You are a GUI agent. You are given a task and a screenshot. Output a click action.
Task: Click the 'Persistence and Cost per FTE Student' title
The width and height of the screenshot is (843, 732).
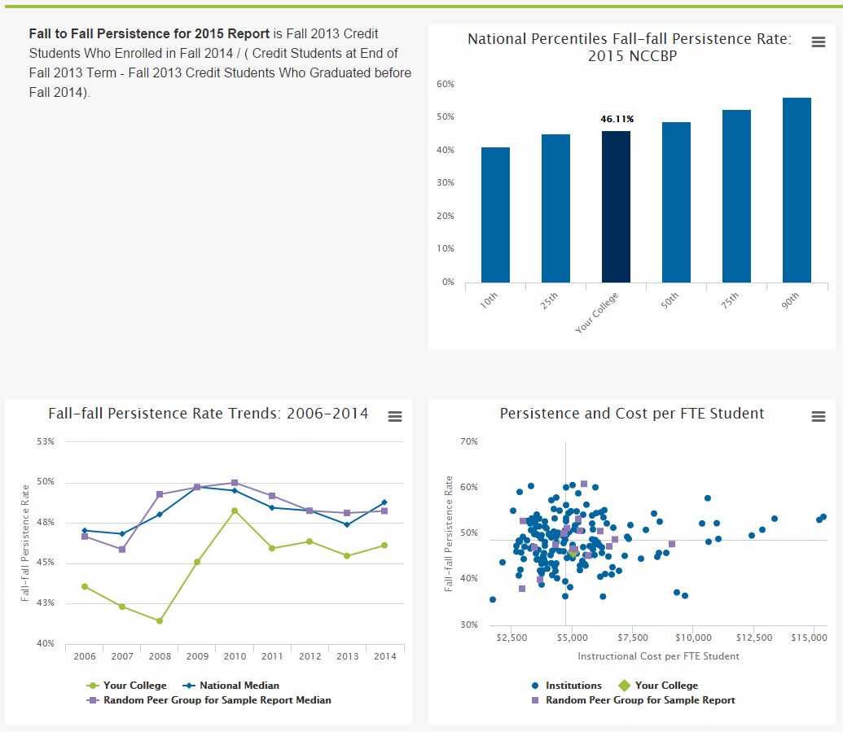[x=632, y=414]
